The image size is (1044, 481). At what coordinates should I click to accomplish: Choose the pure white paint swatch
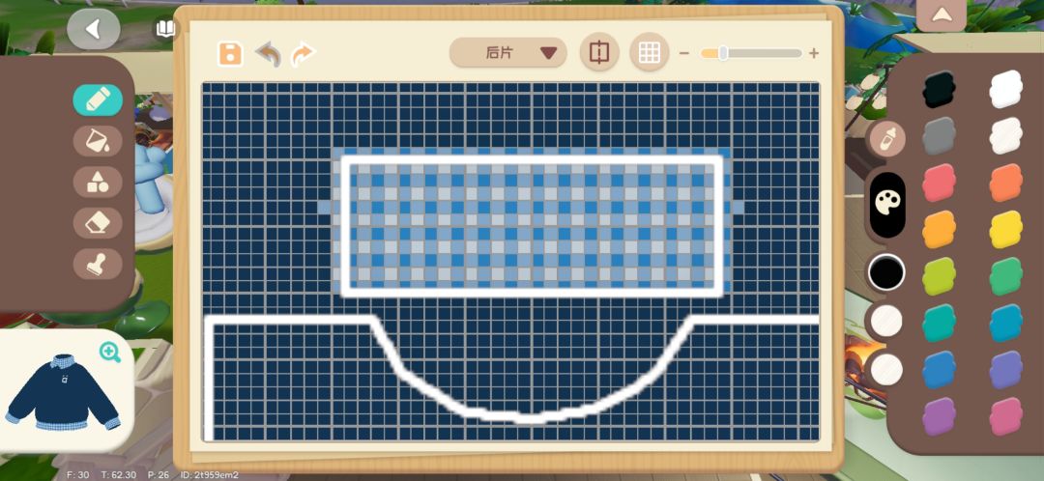tap(1005, 89)
